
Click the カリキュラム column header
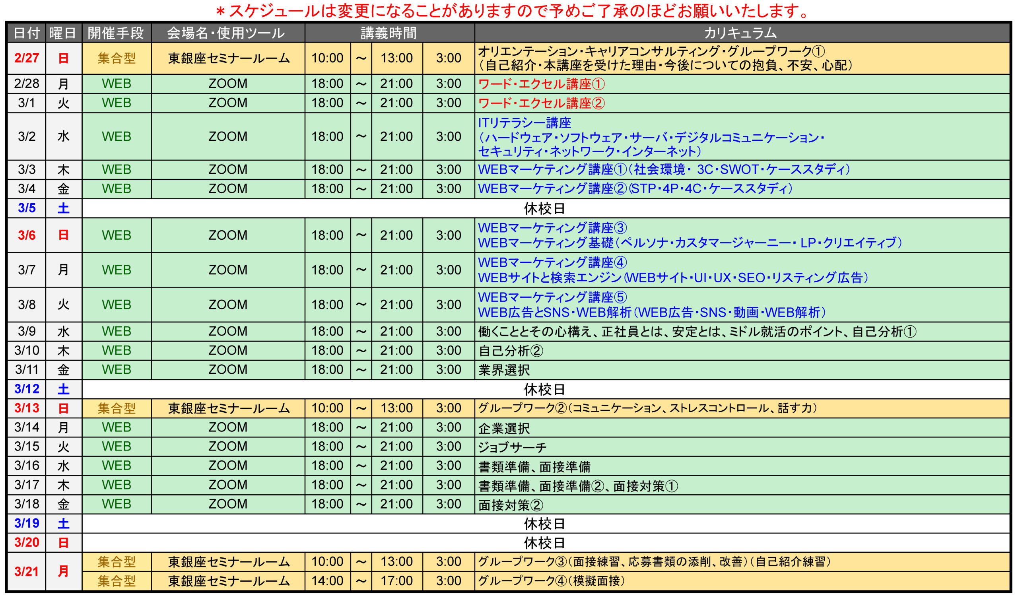[742, 33]
